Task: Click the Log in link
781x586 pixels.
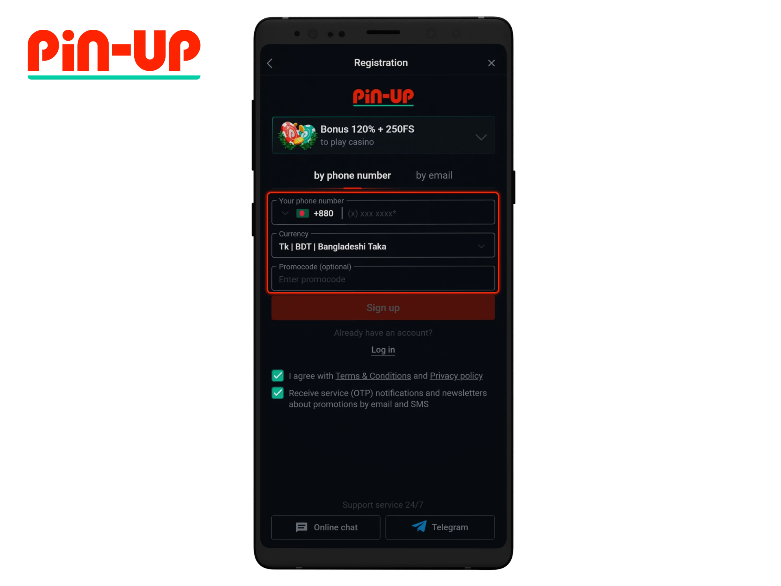Action: (382, 349)
